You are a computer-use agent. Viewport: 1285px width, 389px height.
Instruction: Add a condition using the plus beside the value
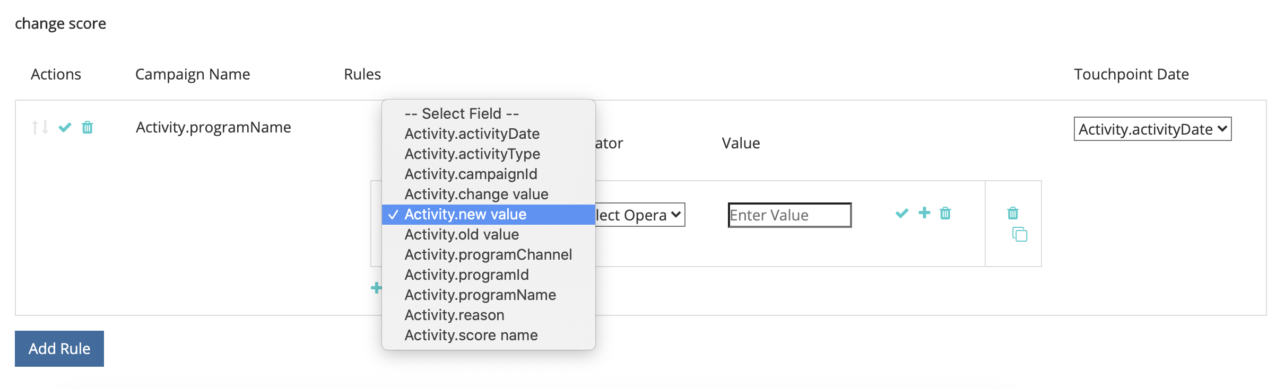coord(924,213)
